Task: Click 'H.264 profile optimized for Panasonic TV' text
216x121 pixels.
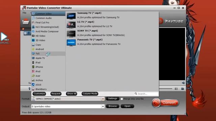Action: click(99, 44)
